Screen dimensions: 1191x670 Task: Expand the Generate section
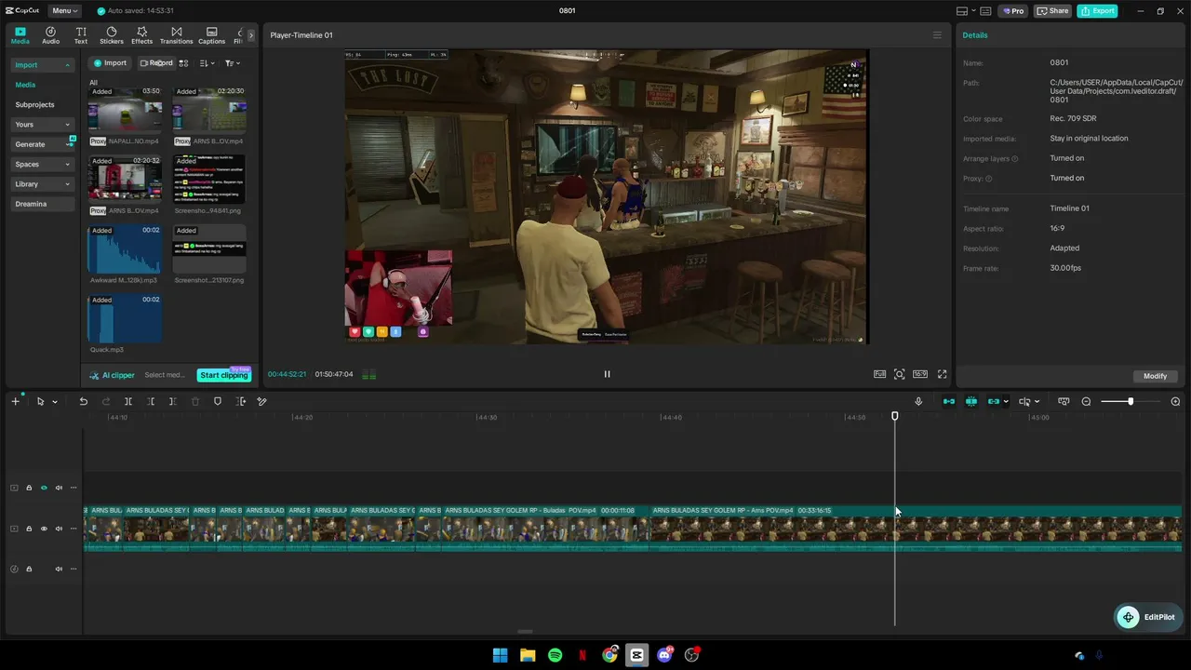pos(43,144)
